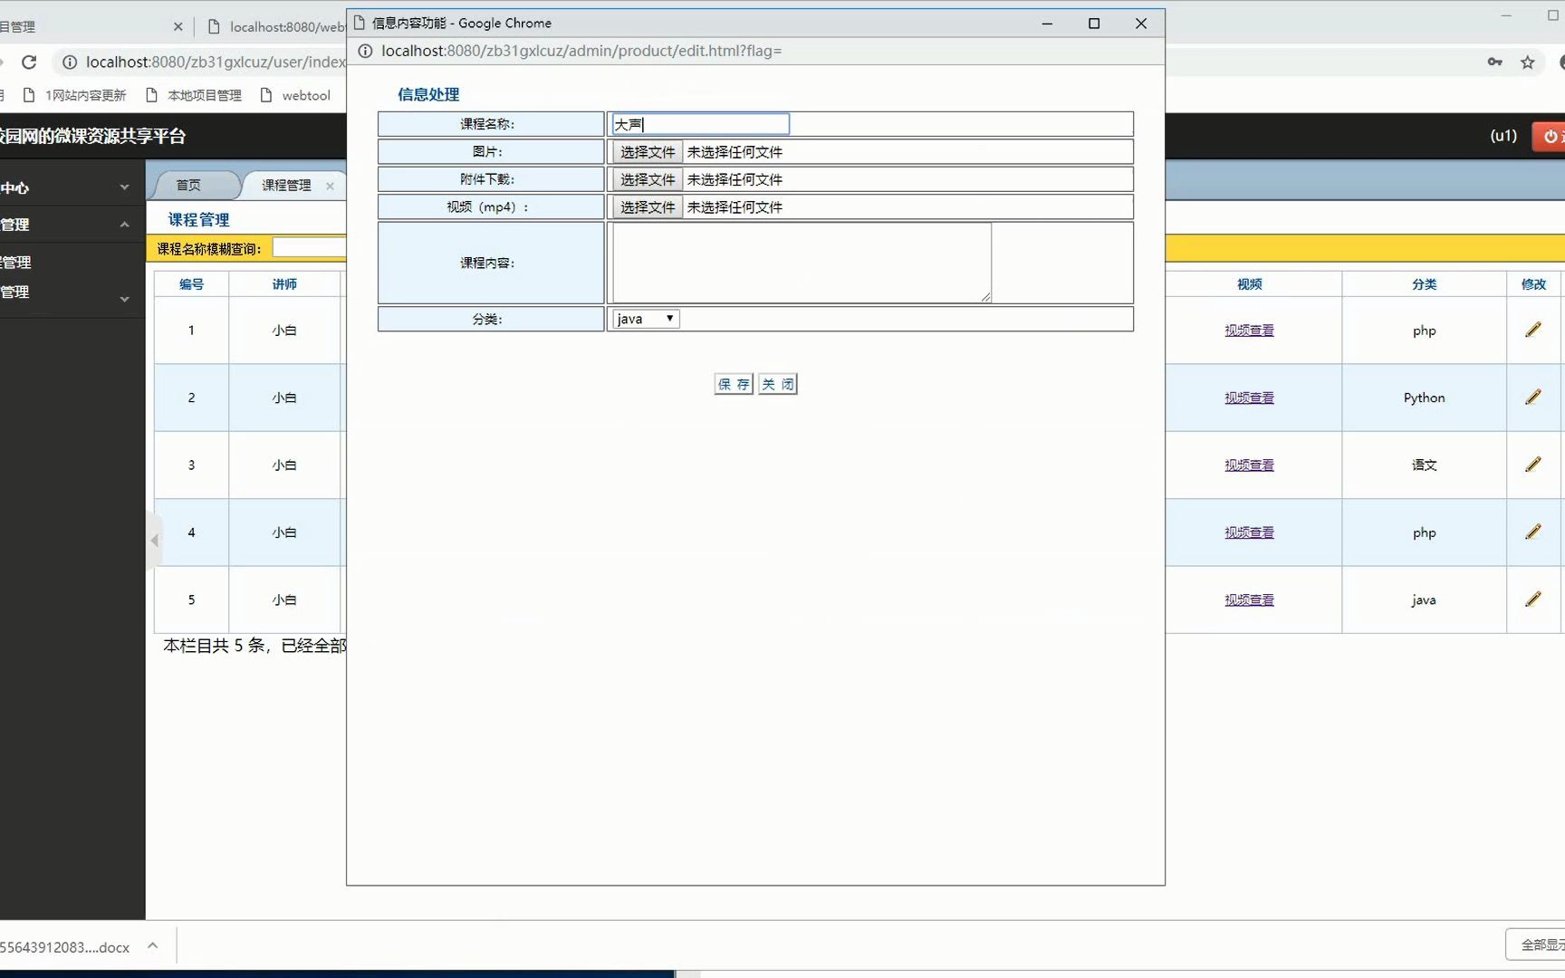
Task: Open the downloaded docx file's chevron menu
Action: 152,946
